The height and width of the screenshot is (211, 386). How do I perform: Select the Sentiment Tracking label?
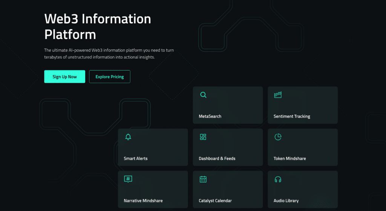coord(292,117)
